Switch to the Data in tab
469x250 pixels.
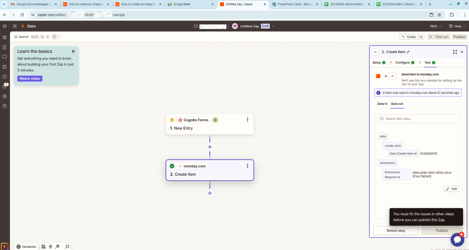pos(382,104)
